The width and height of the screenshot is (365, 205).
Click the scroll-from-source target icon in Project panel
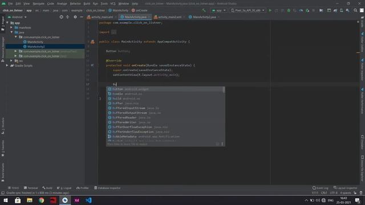pyautogui.click(x=61, y=17)
